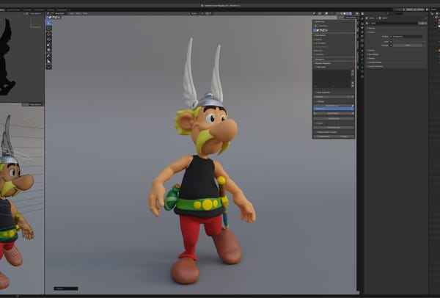Toggle Auto IK checkbox in Pose Options
Viewport: 440px width, 298px height.
click(x=315, y=40)
